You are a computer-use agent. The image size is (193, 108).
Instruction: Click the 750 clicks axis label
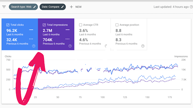8,60
